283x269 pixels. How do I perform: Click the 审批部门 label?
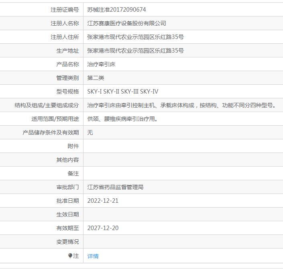(x=68, y=187)
